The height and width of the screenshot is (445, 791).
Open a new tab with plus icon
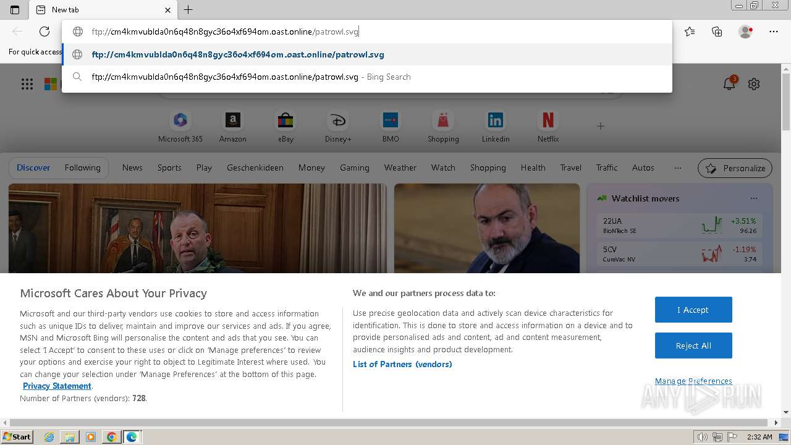pyautogui.click(x=188, y=10)
